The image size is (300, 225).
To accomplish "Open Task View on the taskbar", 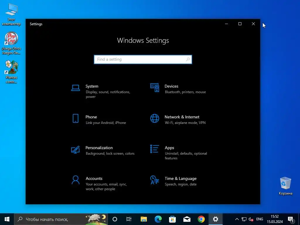I will click(x=129, y=219).
